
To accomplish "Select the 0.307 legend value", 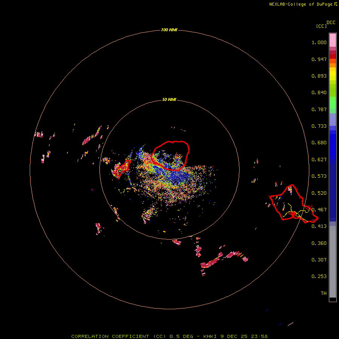I will point(319,260).
